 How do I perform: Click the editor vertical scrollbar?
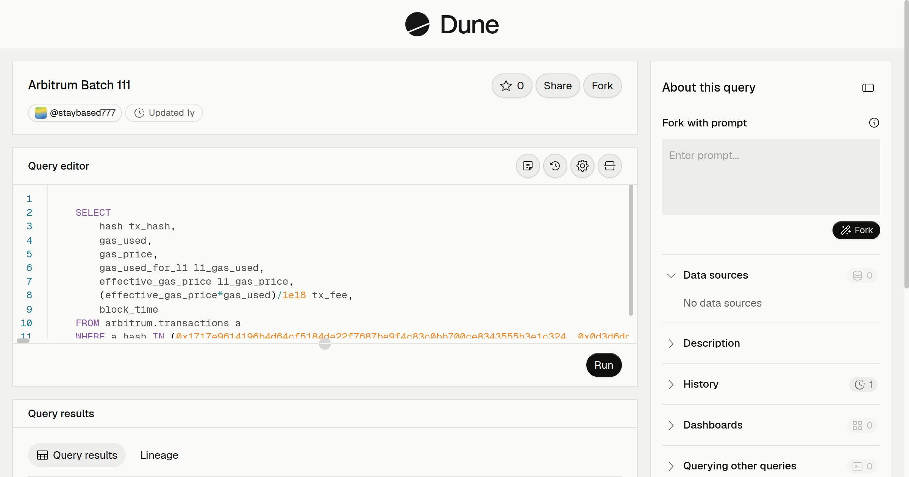pos(631,250)
